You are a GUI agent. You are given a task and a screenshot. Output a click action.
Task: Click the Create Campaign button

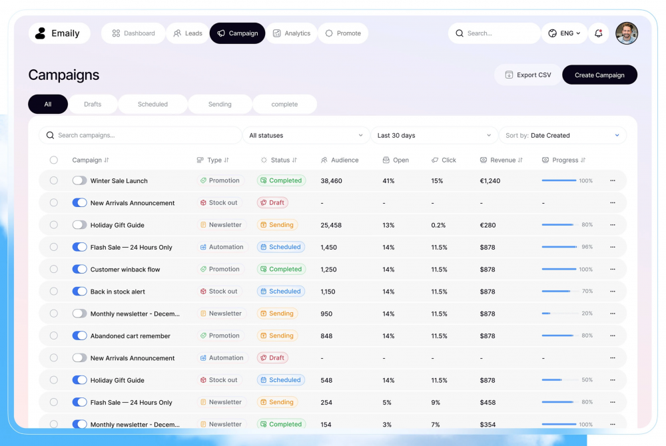tap(599, 75)
